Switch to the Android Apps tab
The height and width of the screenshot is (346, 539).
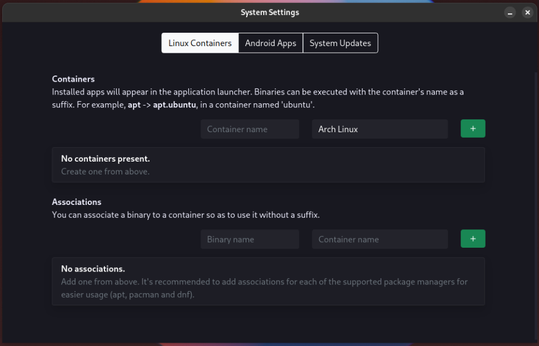271,43
